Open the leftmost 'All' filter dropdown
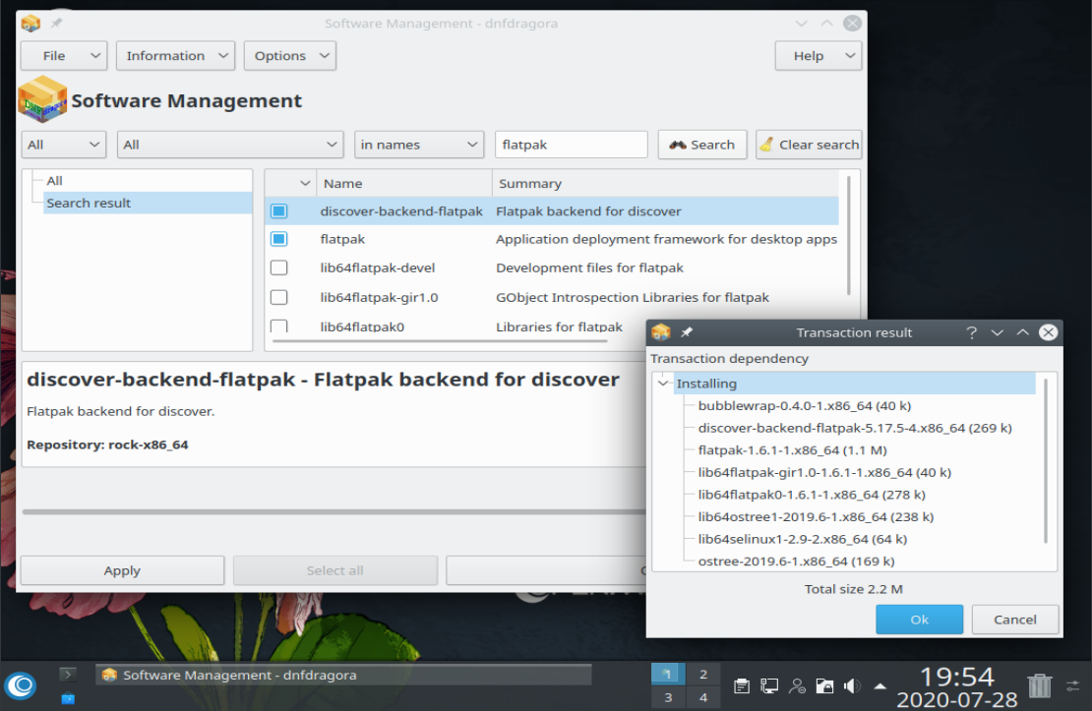 [63, 144]
